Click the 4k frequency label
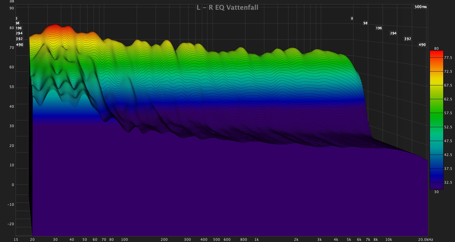 [x=336, y=239]
